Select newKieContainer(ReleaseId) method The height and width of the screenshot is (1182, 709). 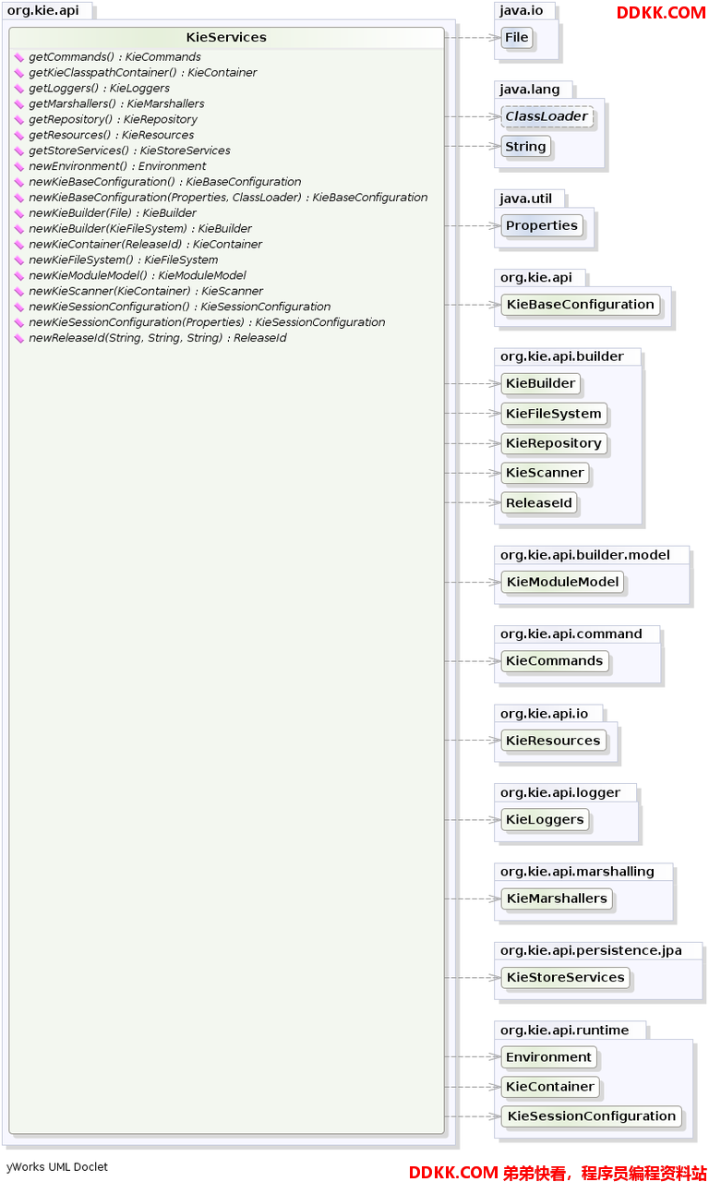(x=145, y=245)
